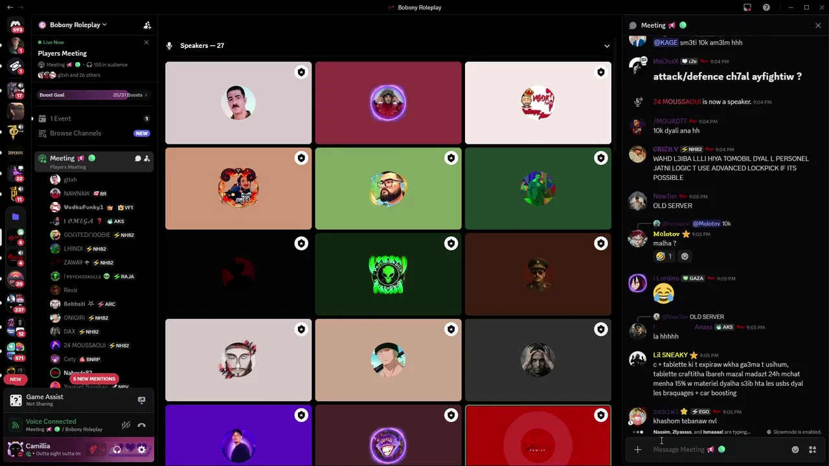Open attachment plus button in message box
The height and width of the screenshot is (466, 829).
(x=638, y=450)
